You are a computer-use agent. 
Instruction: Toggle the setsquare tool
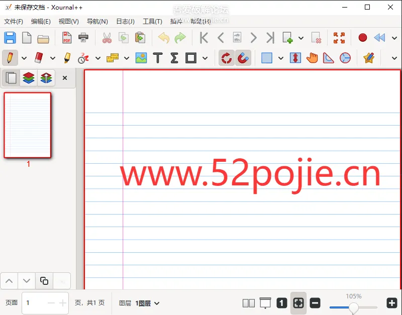point(329,58)
